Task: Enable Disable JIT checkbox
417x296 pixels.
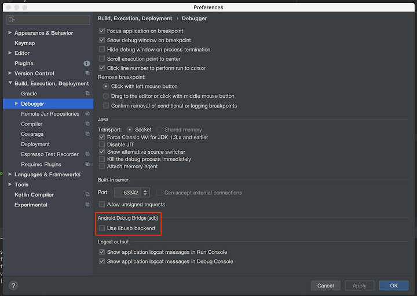Action: click(102, 145)
